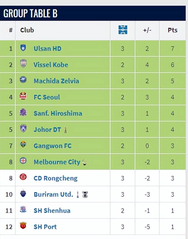
Task: Select the Melbourne City club name
Action: click(x=57, y=162)
